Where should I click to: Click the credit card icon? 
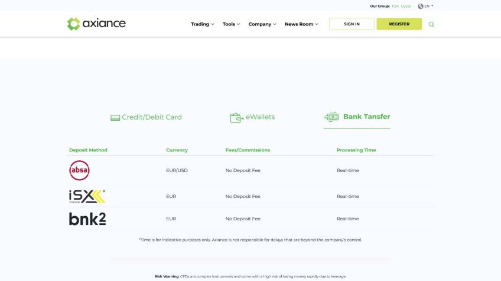[115, 117]
